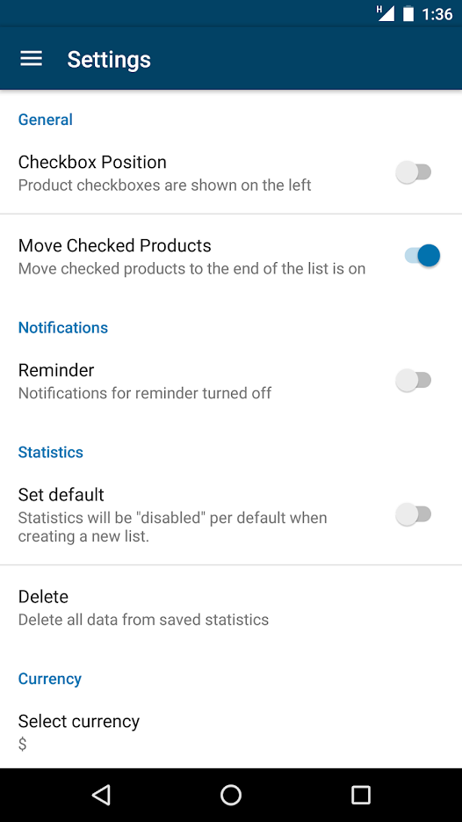The height and width of the screenshot is (822, 462).
Task: Tap the Android home circle button
Action: pyautogui.click(x=230, y=795)
